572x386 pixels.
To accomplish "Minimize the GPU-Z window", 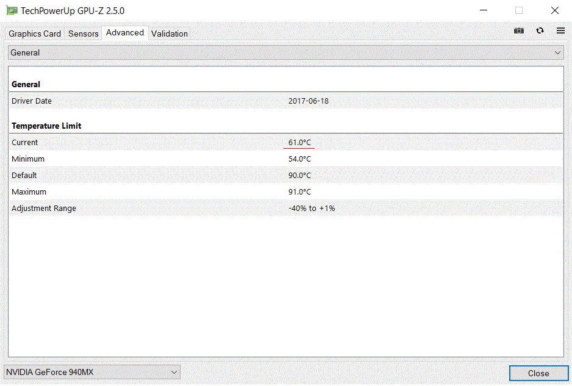I will click(484, 10).
